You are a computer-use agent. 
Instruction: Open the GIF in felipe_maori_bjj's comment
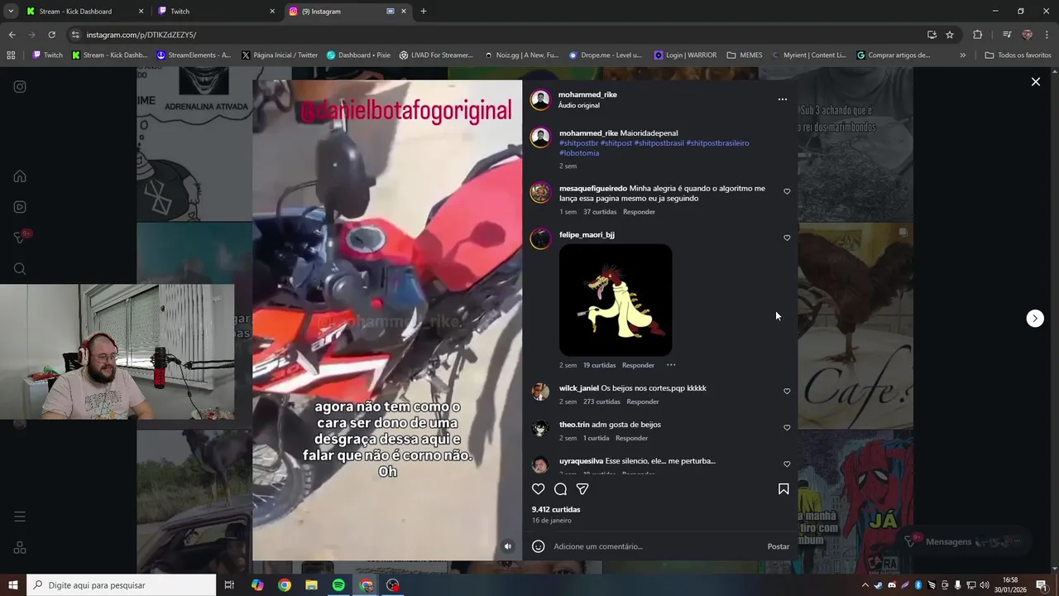coord(616,300)
